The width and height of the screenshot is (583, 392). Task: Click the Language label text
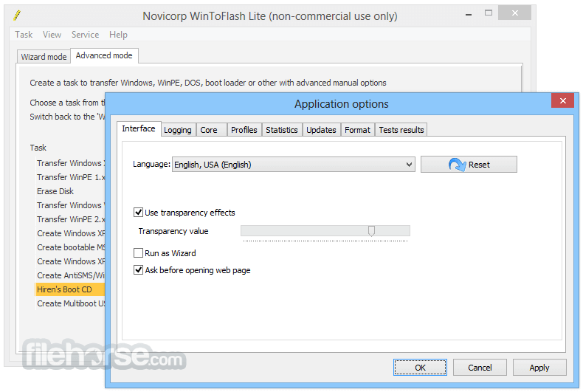[151, 164]
